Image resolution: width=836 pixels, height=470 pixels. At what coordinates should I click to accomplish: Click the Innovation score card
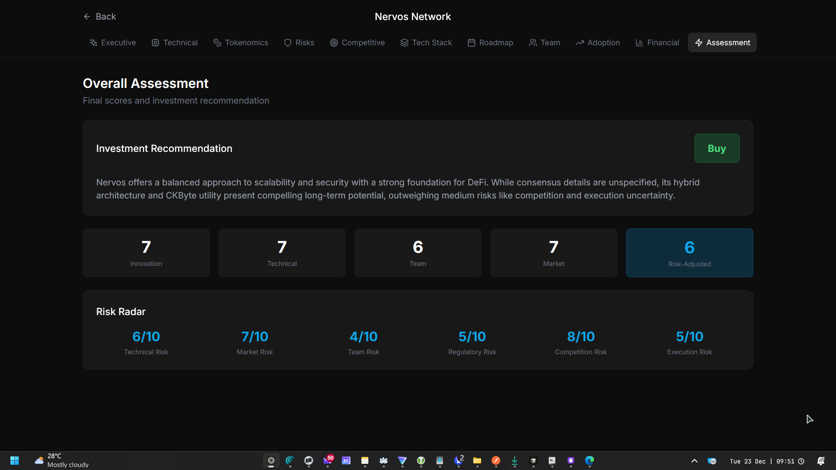coord(146,253)
